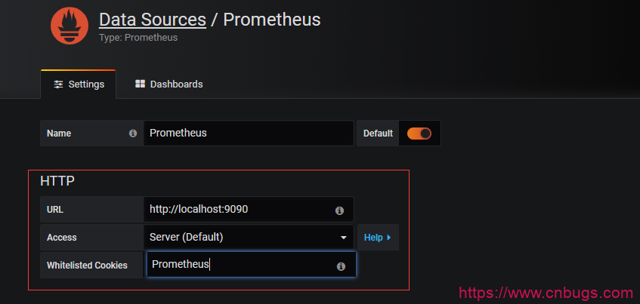Switch to the Dashboards tab
The width and height of the screenshot is (640, 304).
click(169, 84)
